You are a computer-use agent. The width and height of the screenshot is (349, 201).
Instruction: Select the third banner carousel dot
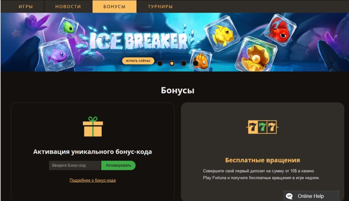(183, 63)
